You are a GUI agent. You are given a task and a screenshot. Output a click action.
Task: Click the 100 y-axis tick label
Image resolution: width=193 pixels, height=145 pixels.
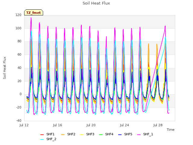[x=18, y=28]
